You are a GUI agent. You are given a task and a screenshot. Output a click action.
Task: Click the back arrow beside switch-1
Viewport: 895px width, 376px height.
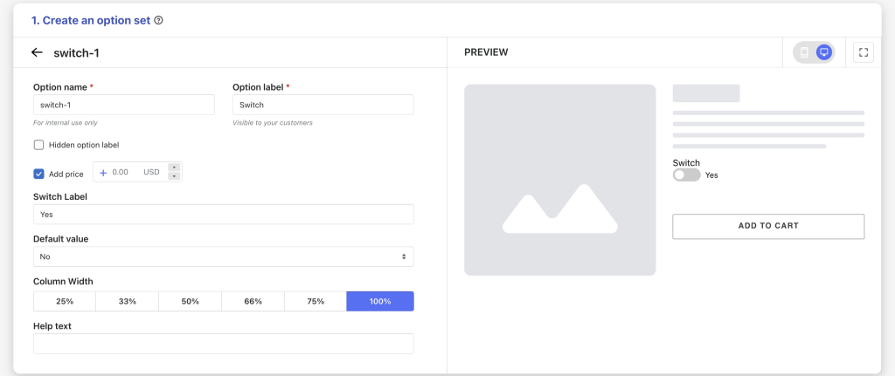pos(37,52)
